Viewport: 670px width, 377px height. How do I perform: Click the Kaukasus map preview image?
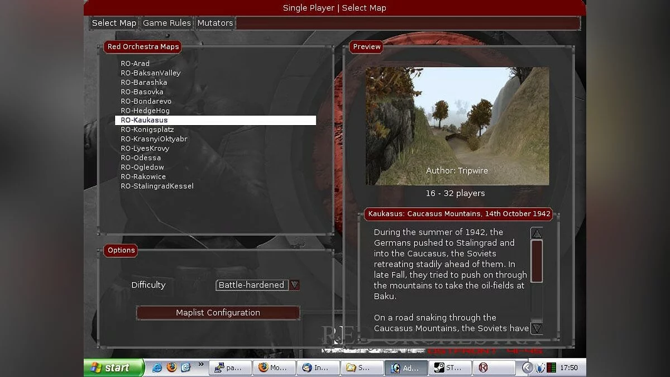[x=457, y=126]
